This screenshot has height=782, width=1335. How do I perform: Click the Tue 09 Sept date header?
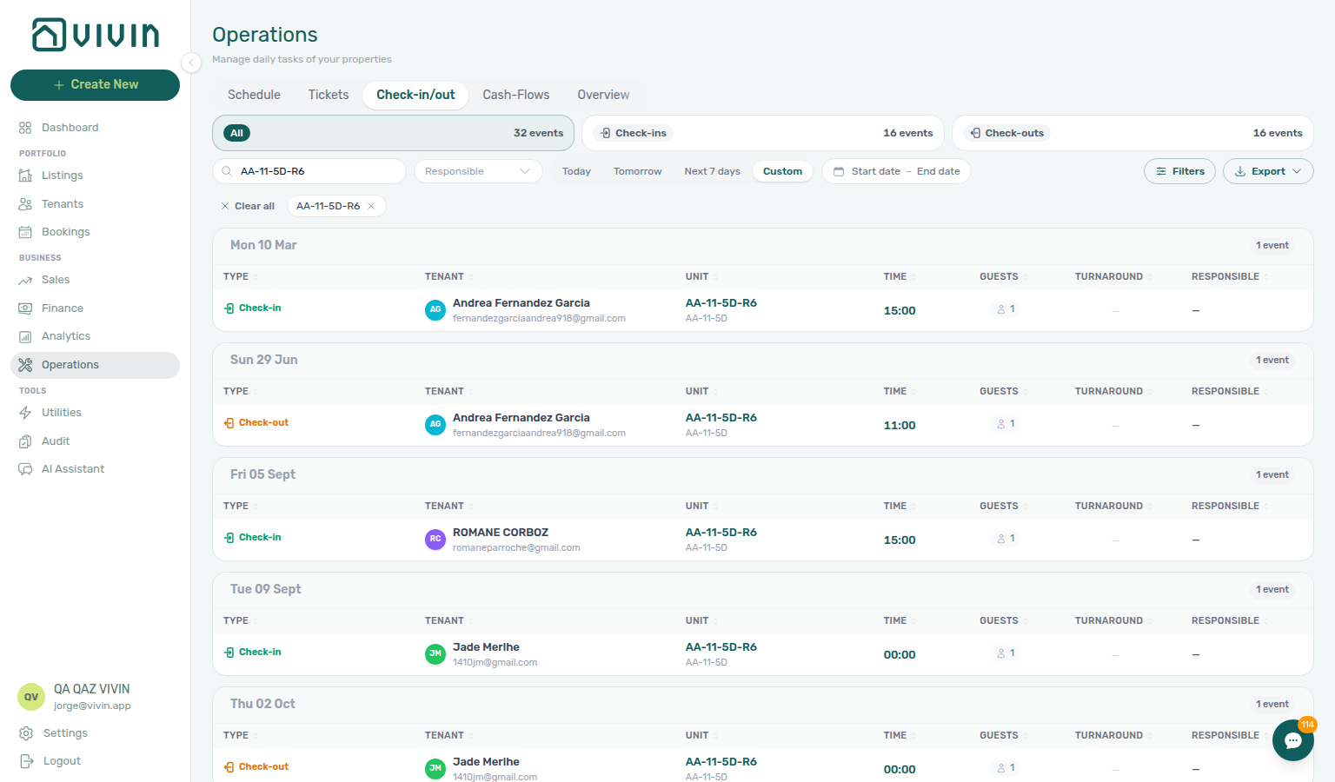(266, 589)
